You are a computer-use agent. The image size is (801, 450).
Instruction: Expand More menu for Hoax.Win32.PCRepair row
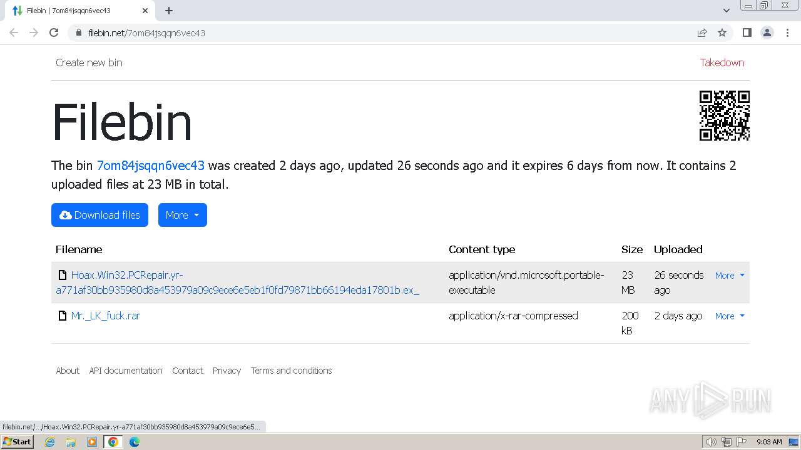coord(730,276)
